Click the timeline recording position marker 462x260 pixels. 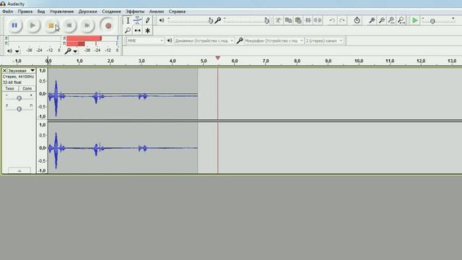tap(218, 58)
